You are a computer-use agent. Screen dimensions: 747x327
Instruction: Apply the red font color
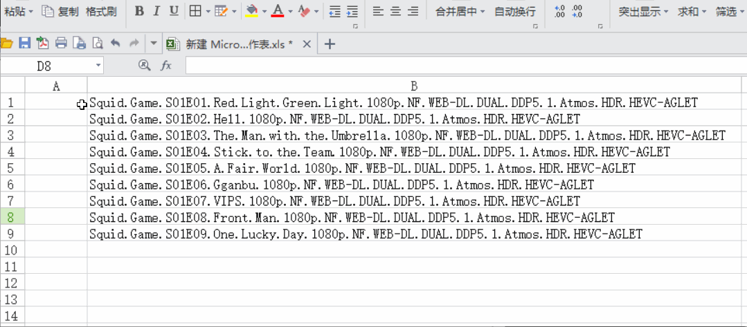[278, 12]
